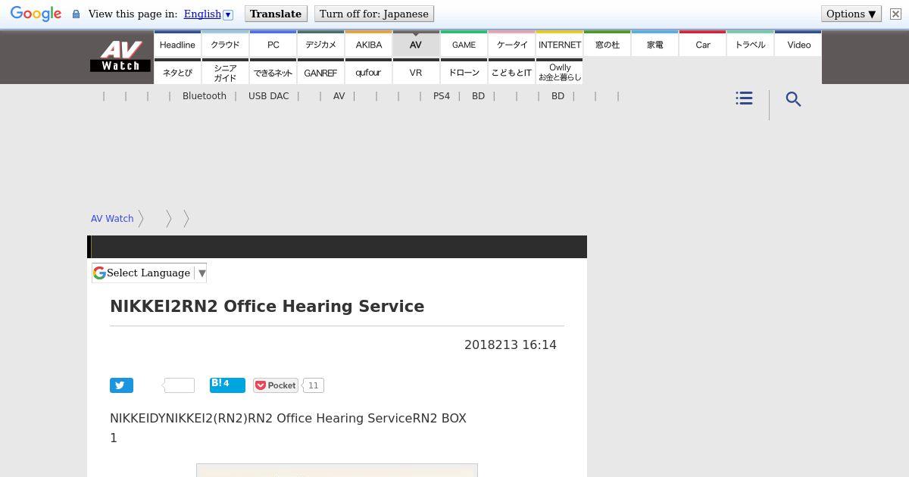Click the AV Watch breadcrumb link
The height and width of the screenshot is (477, 909).
(112, 218)
